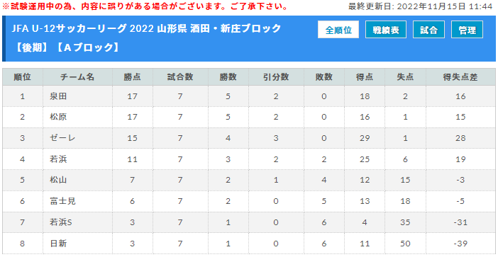Select team name 松原
The width and height of the screenshot is (498, 257).
58,118
